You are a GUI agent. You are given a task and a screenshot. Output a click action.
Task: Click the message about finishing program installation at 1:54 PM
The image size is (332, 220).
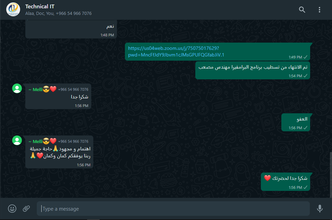(253, 71)
